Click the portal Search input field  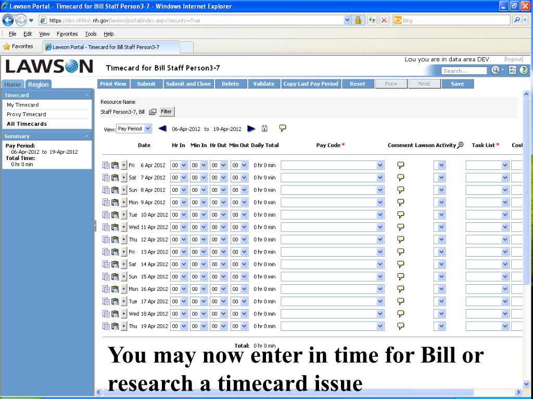click(464, 71)
